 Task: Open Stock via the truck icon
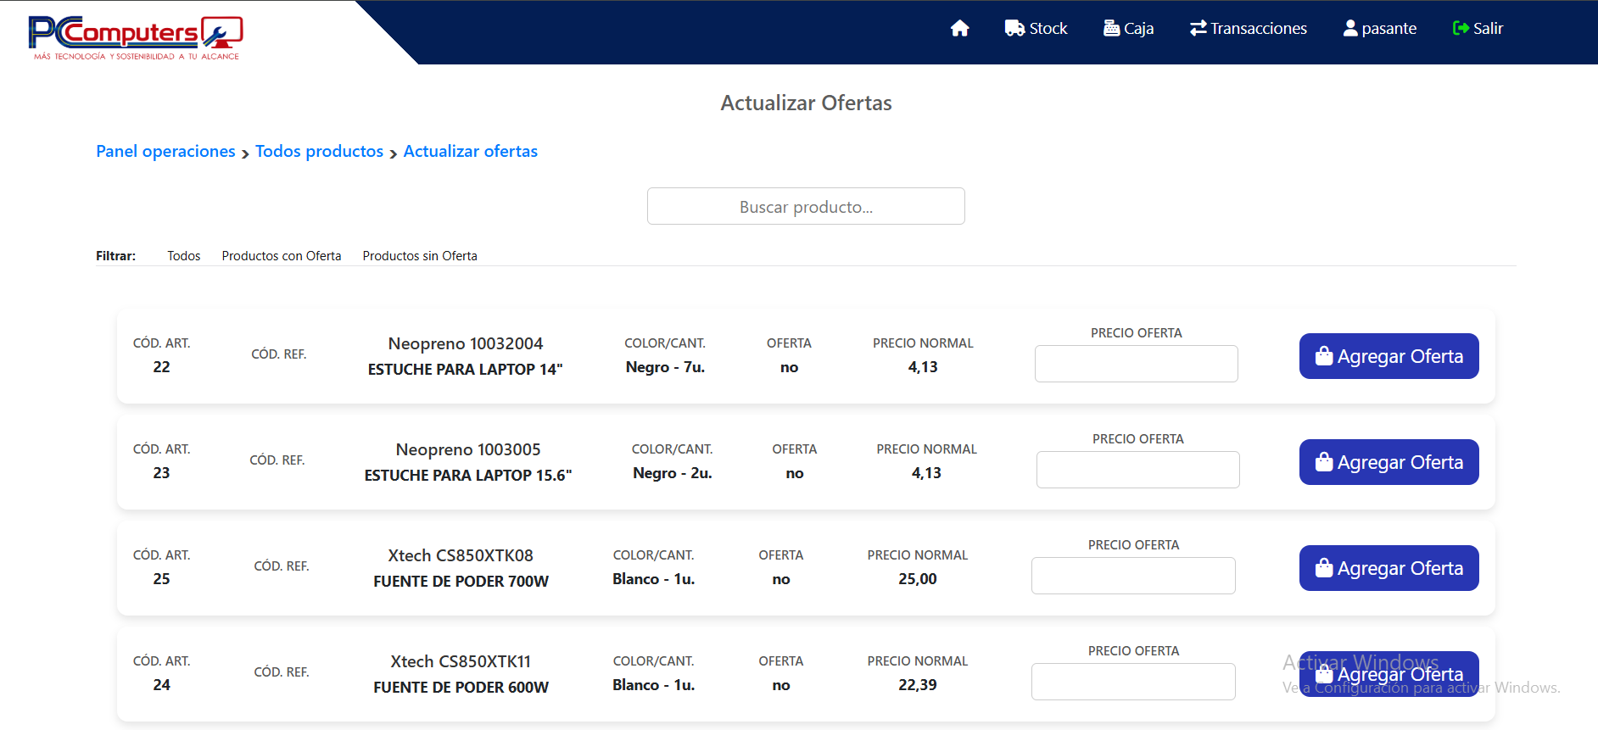[x=1014, y=29]
